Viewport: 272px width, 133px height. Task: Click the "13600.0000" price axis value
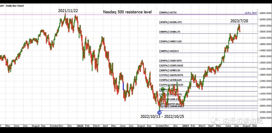(265, 62)
